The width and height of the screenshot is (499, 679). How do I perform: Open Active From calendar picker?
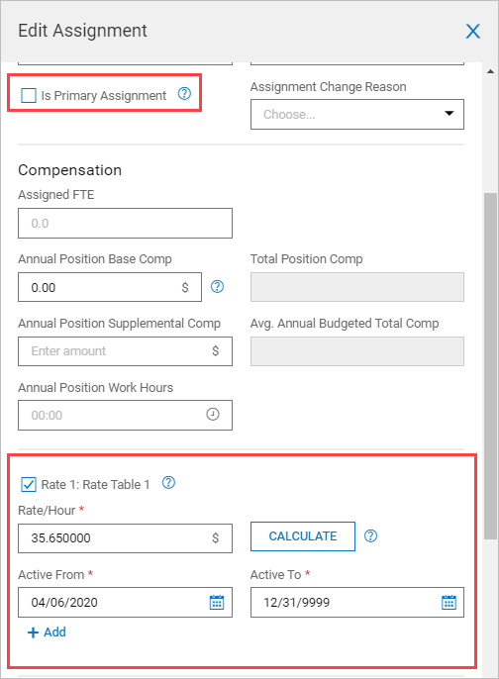pos(217,603)
